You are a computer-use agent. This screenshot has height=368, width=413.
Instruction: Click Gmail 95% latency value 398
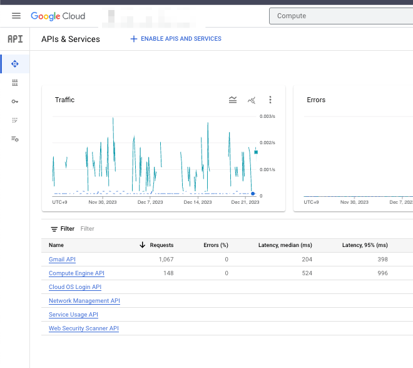click(382, 260)
